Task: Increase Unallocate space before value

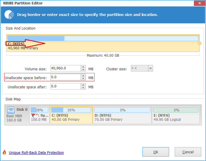Action: pyautogui.click(x=83, y=76)
